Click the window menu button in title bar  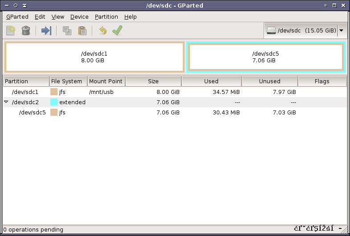[x=7, y=5]
